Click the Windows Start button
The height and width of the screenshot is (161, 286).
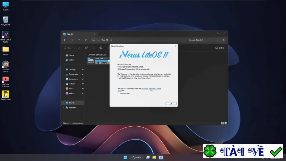[125, 157]
